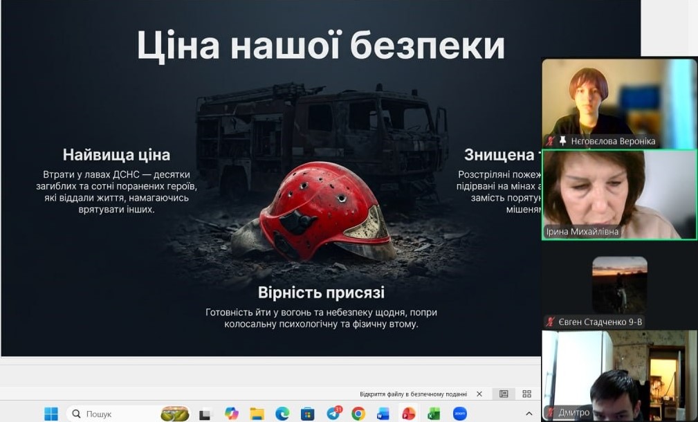Open Google Chrome from the taskbar

[358, 414]
